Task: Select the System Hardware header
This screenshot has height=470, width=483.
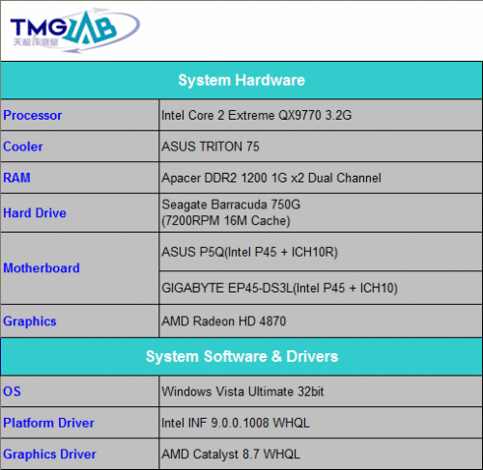Action: tap(241, 80)
